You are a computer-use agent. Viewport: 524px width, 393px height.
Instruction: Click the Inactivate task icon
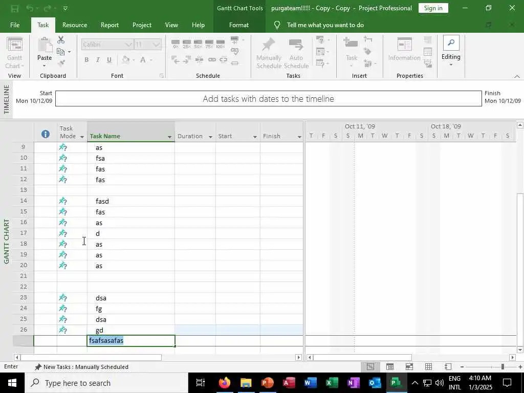(x=234, y=63)
